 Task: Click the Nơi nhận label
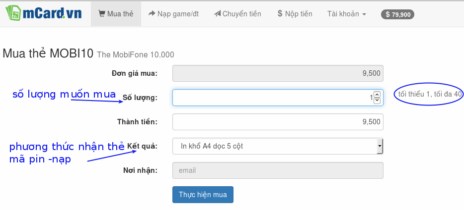point(140,170)
